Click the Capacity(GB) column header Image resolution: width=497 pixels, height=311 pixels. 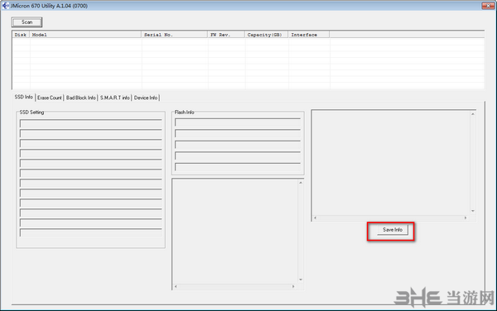(x=267, y=35)
